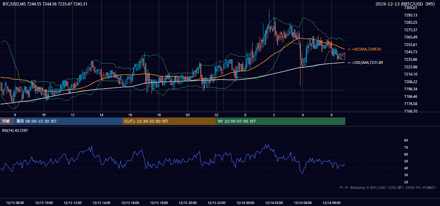
Task: Click price axis value 7285.25
Action: point(410,22)
